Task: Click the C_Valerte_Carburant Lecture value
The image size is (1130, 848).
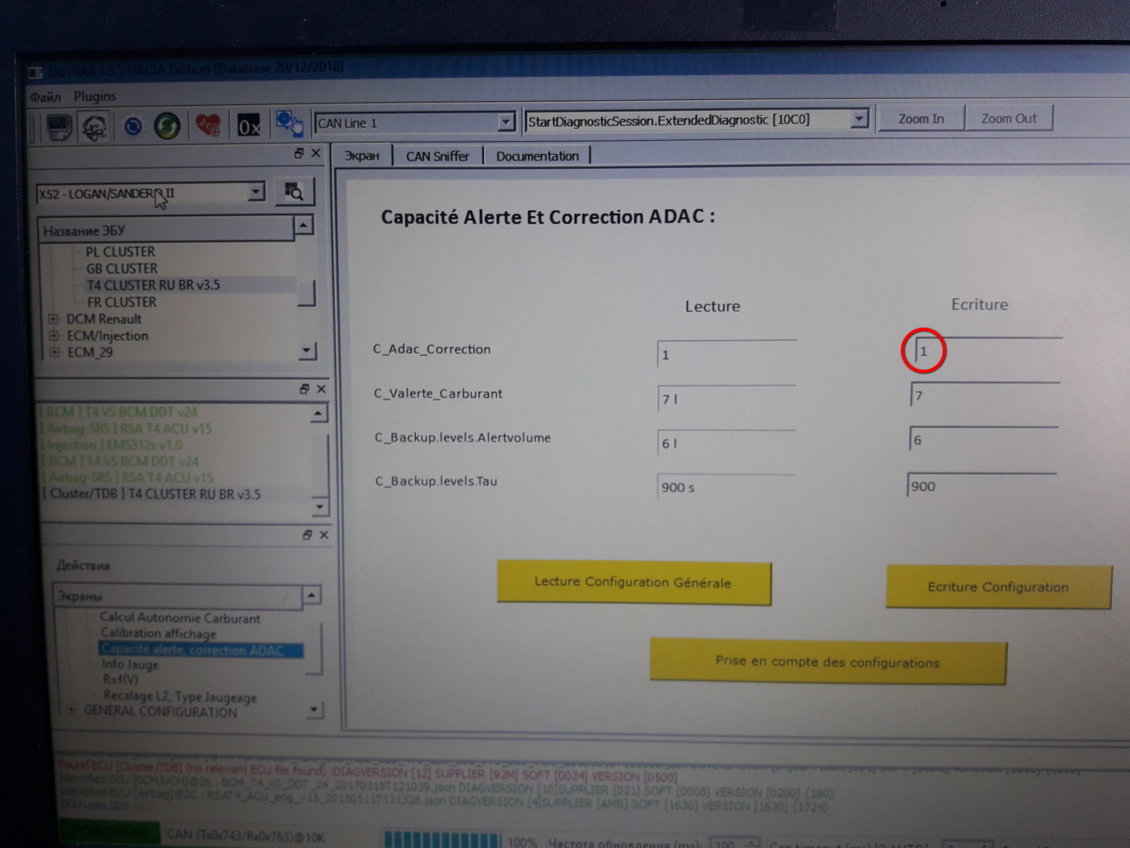Action: (x=727, y=399)
